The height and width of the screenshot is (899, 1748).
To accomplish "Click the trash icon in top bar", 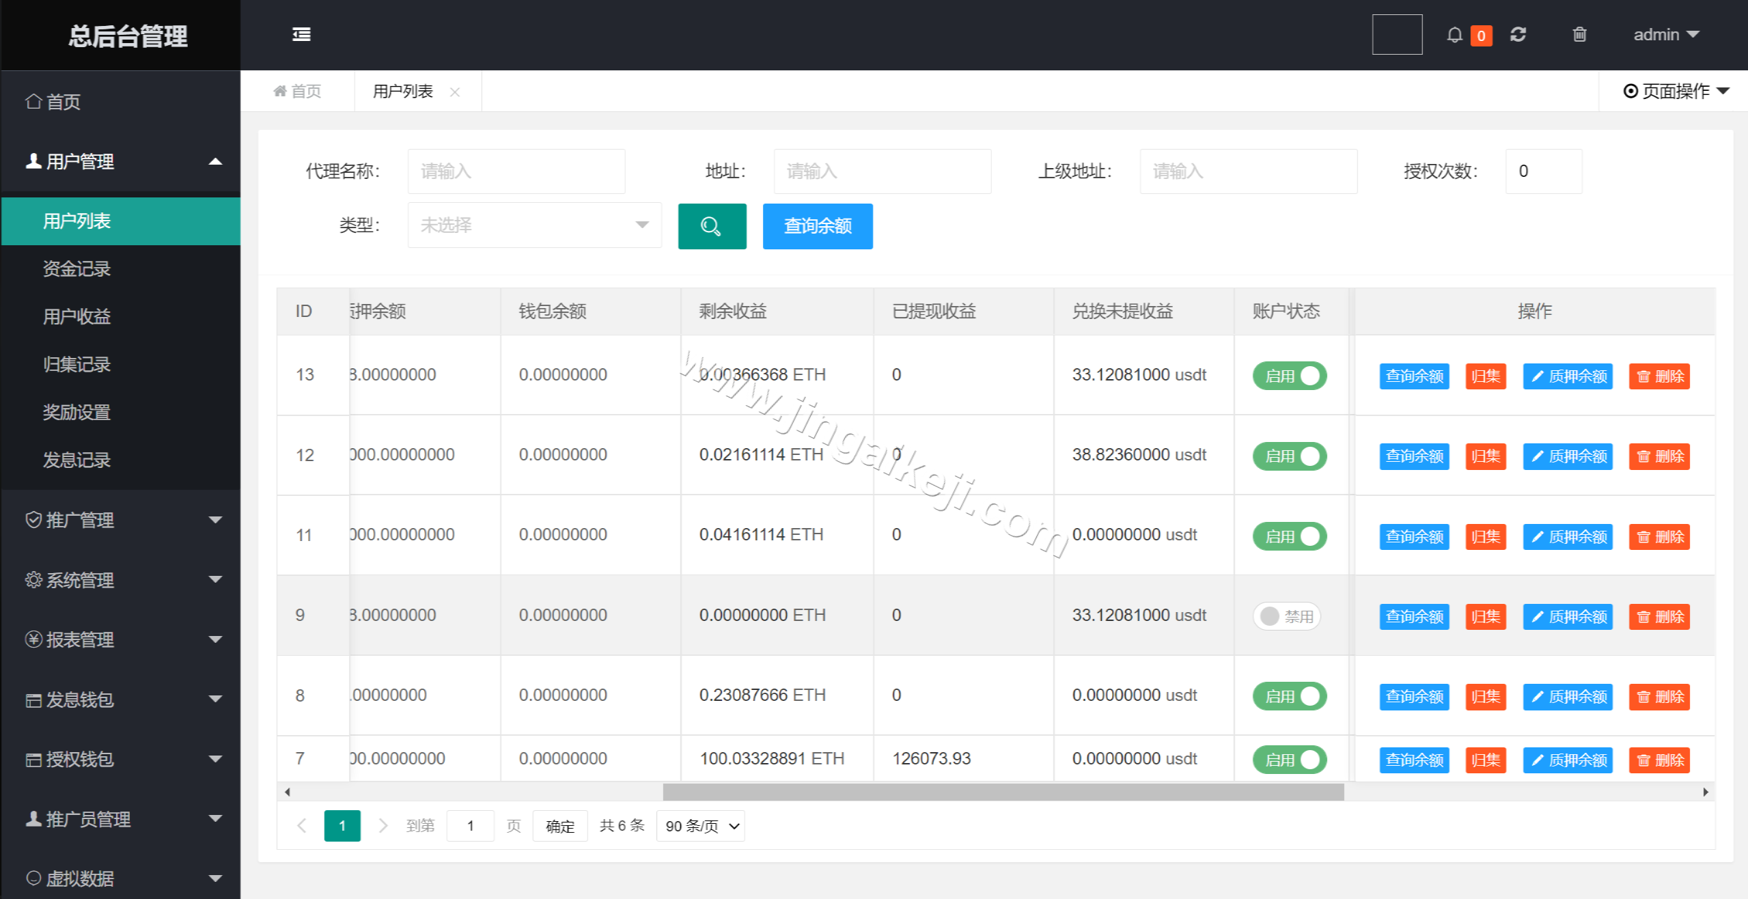I will [x=1579, y=34].
